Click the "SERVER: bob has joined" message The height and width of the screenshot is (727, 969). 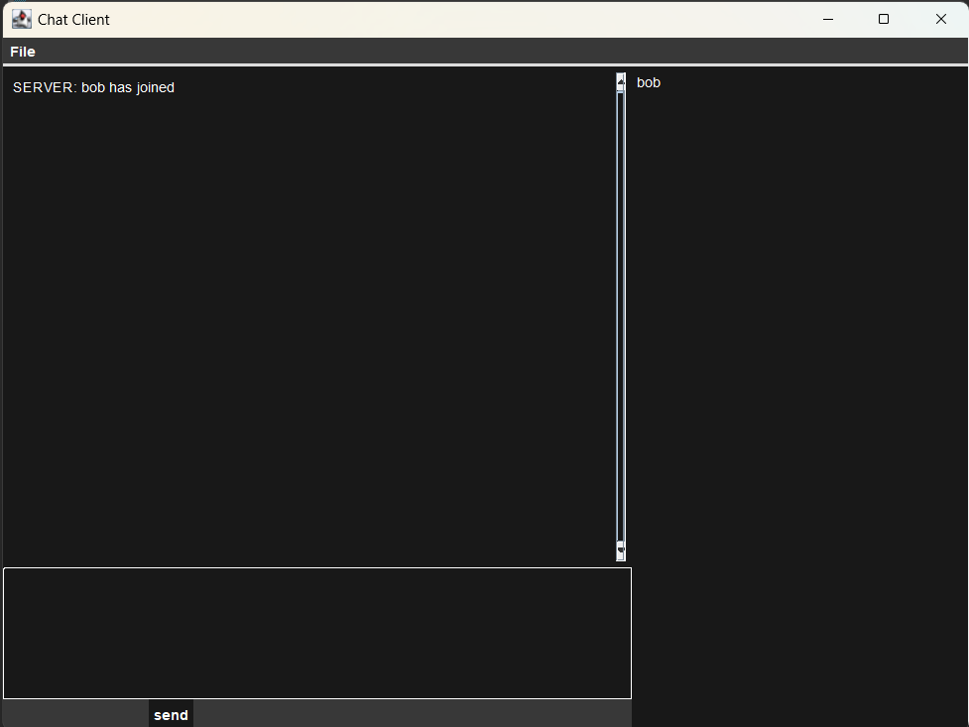click(93, 88)
